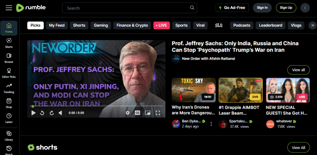Open the hamburger menu icon
317x155 pixels.
(x=9, y=8)
